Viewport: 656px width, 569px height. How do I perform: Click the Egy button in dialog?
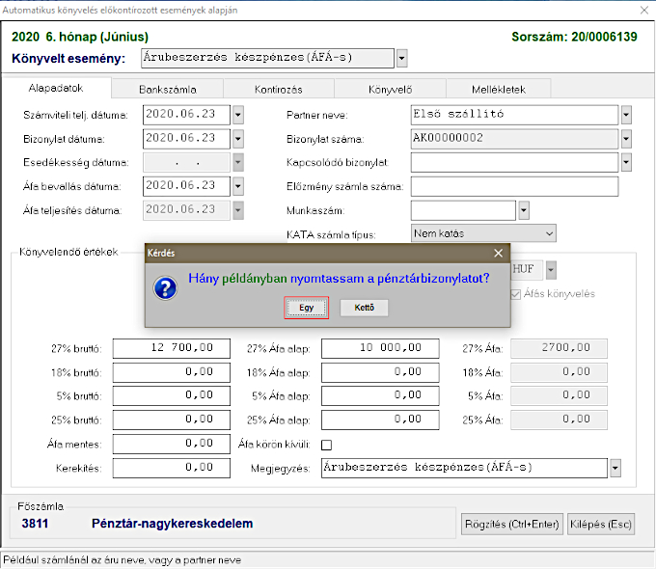(307, 308)
